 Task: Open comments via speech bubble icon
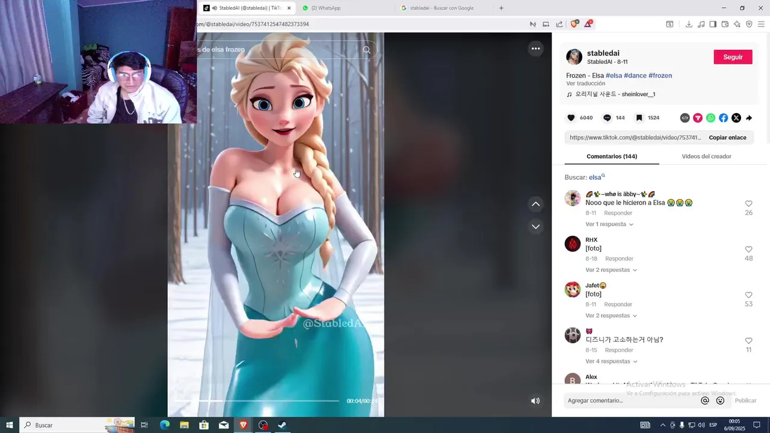[607, 118]
